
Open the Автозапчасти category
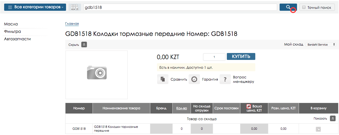click(x=17, y=39)
